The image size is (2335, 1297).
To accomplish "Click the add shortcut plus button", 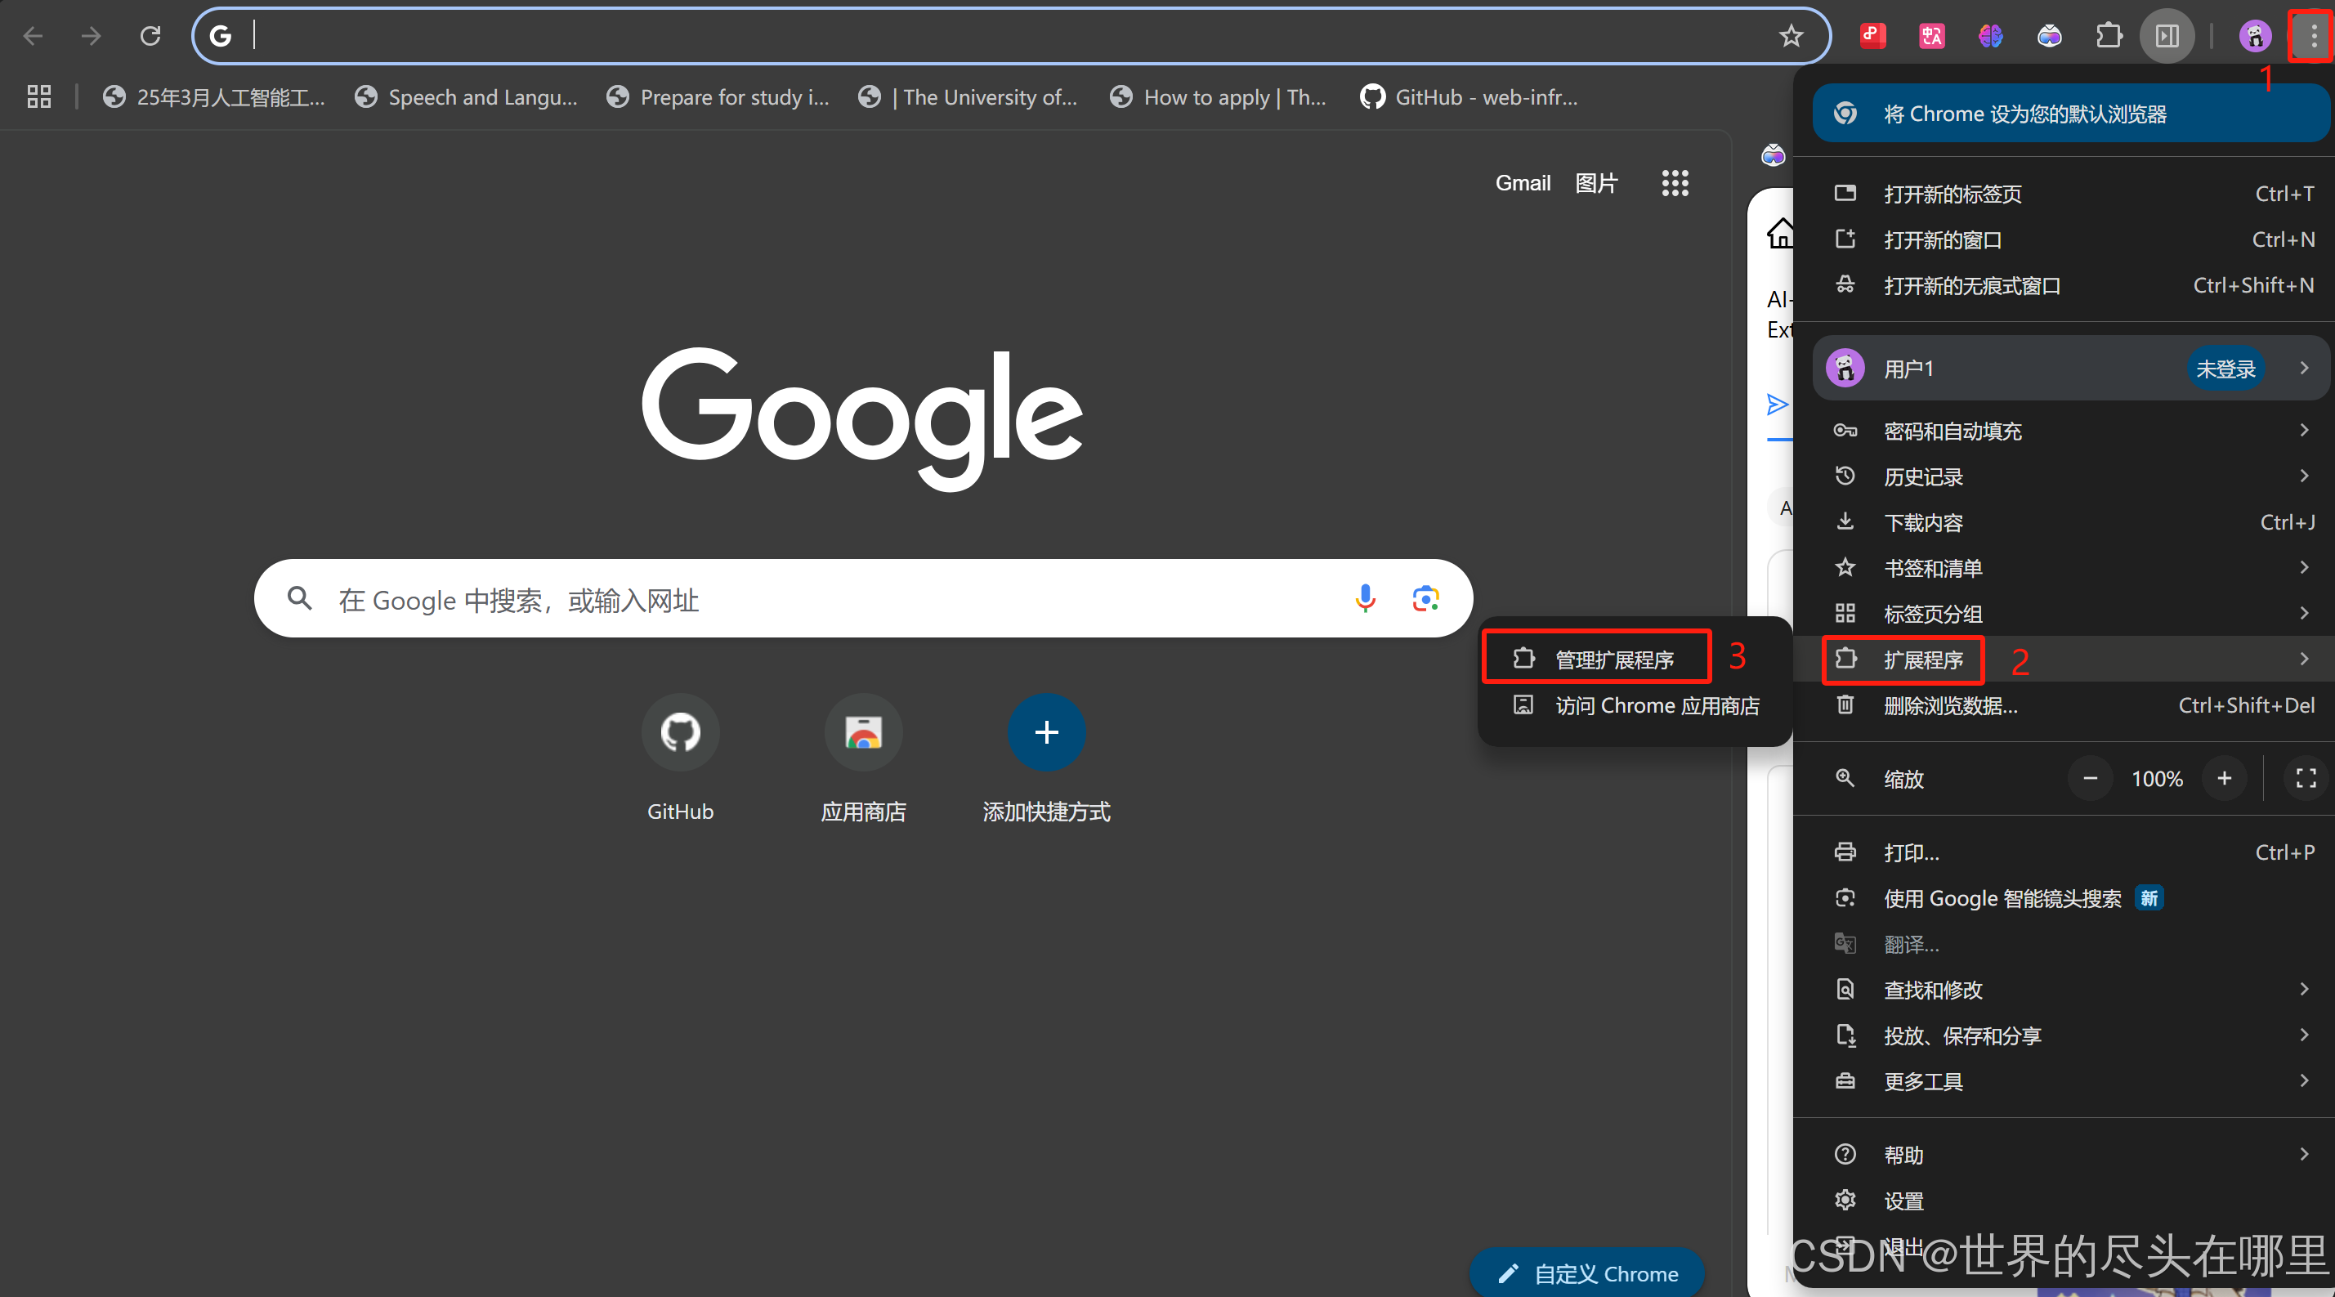I will (x=1046, y=732).
